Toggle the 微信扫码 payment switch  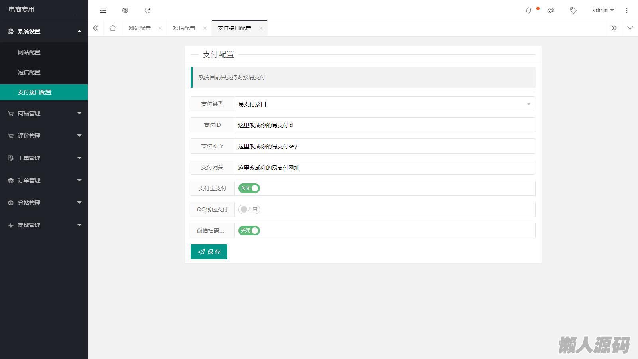[x=249, y=231]
